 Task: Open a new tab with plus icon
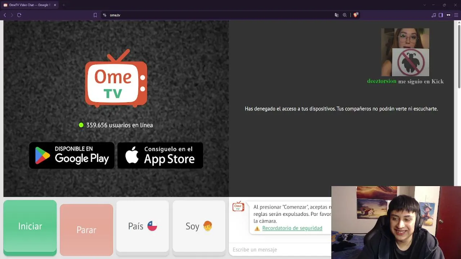pyautogui.click(x=63, y=5)
